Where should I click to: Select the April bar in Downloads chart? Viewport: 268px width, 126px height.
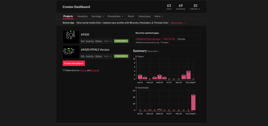pos(193,103)
